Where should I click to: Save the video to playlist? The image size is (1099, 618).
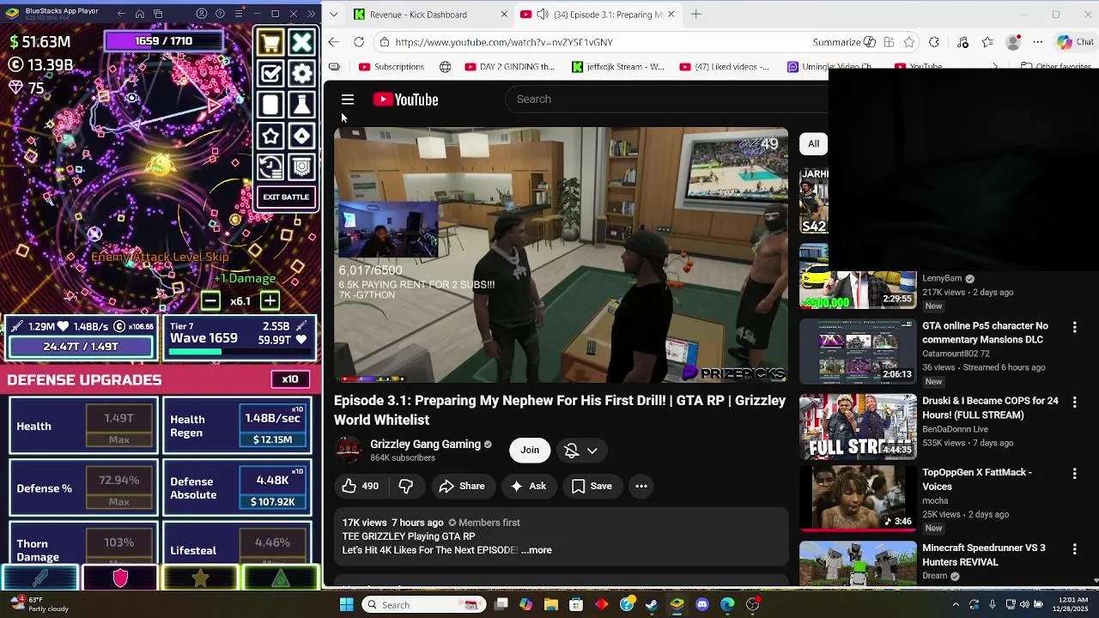[592, 486]
